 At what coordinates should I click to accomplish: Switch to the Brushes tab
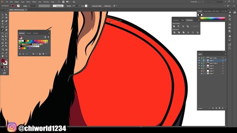tap(29, 33)
